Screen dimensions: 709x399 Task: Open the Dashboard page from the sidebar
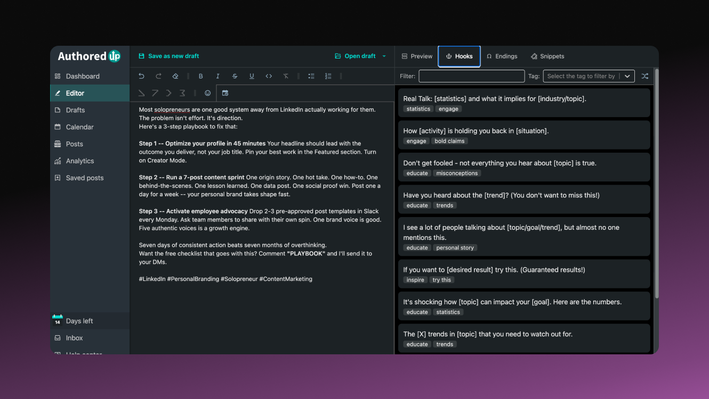click(90, 76)
